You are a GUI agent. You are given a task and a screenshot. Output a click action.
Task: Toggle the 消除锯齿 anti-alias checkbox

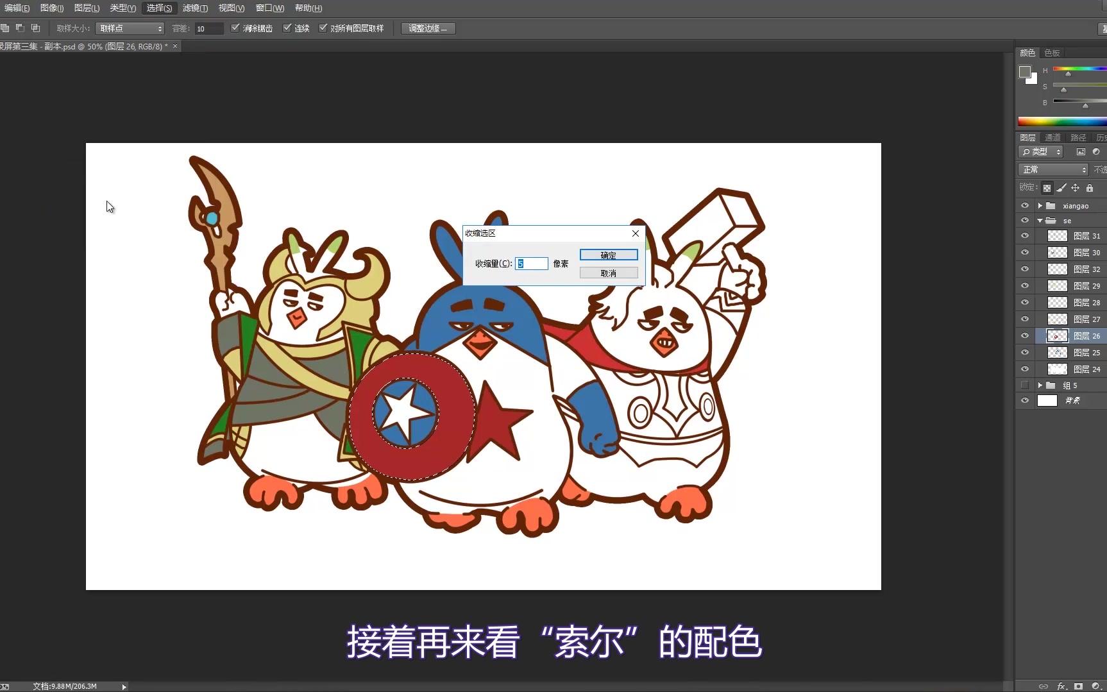pyautogui.click(x=235, y=28)
